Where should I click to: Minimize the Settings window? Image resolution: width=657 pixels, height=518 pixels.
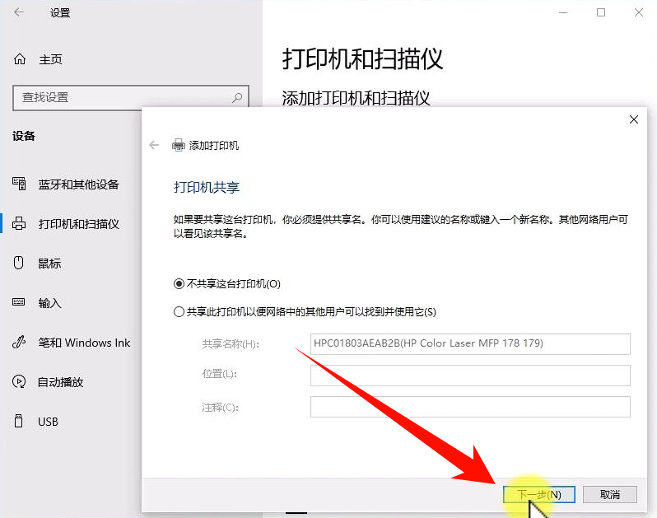(563, 12)
